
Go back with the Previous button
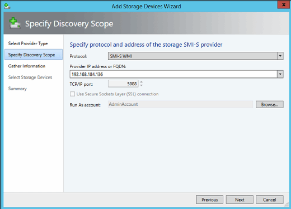(x=209, y=200)
